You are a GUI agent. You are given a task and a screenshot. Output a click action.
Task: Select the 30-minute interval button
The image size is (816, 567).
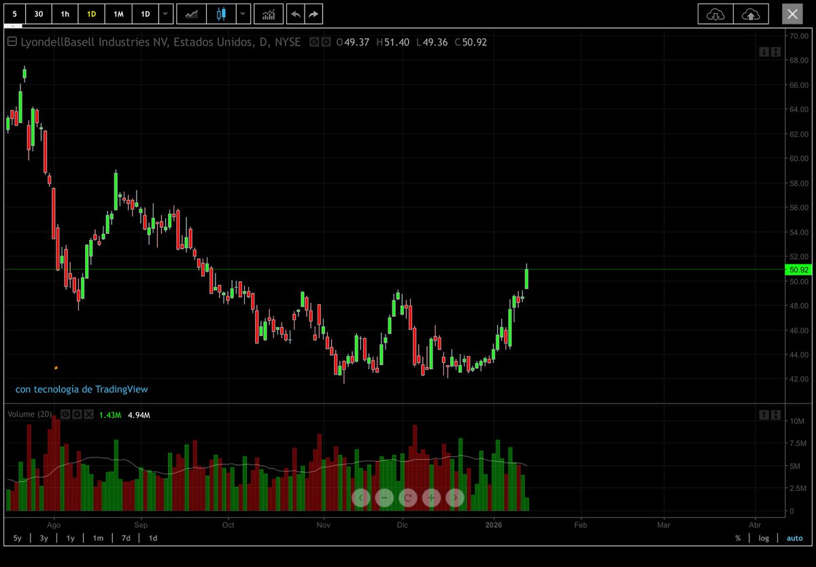click(38, 14)
